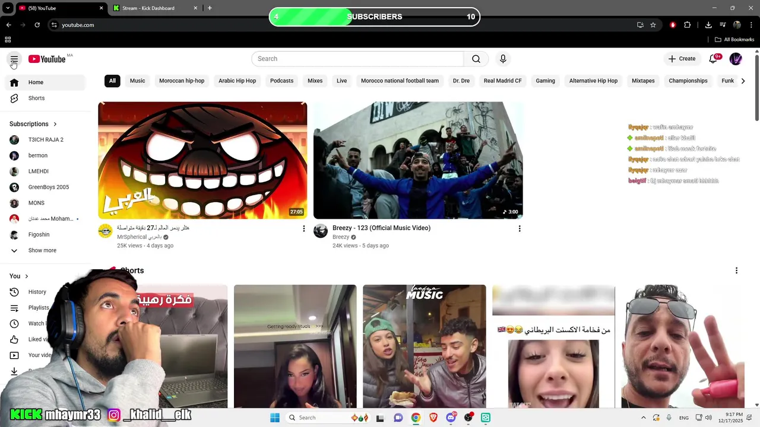The image size is (760, 427).
Task: Expand the Subscriptions section chevron
Action: 55,124
